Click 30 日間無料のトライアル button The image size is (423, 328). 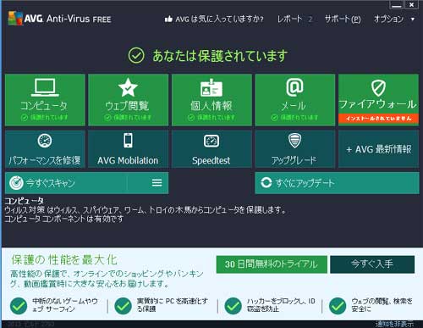coord(272,264)
